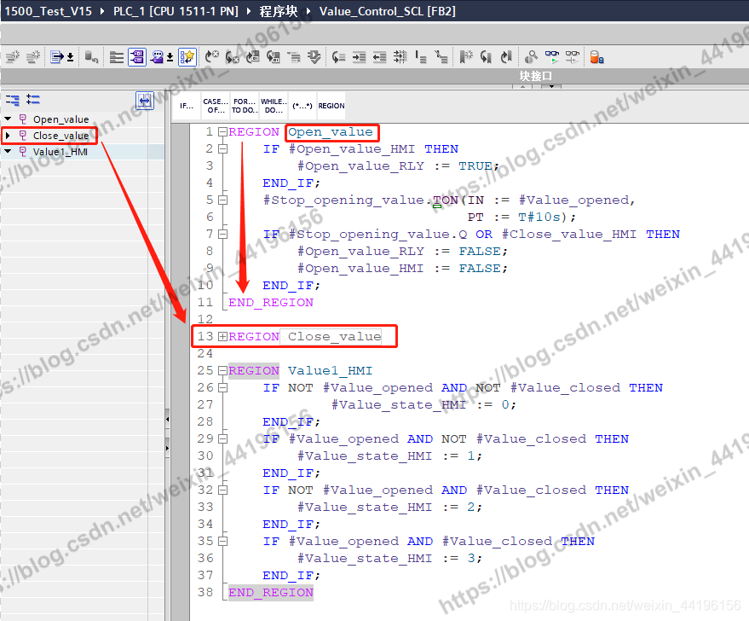This screenshot has width=749, height=621.
Task: Select Close_value in region tree
Action: tap(60, 136)
